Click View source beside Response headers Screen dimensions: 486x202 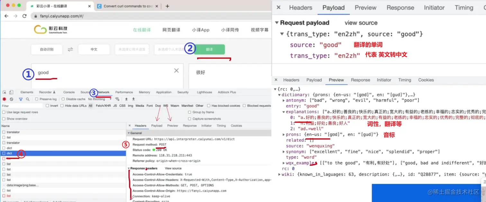coord(173,168)
